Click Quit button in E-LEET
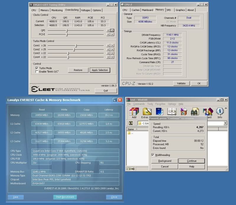The width and height of the screenshot is (236, 205). (106, 91)
